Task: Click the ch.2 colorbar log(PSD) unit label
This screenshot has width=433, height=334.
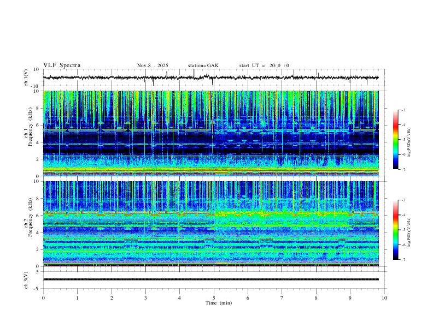Action: pos(410,232)
